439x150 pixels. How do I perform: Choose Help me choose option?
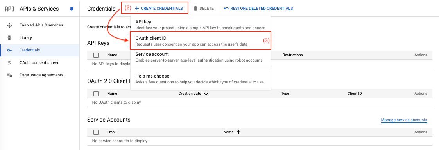[x=201, y=79]
